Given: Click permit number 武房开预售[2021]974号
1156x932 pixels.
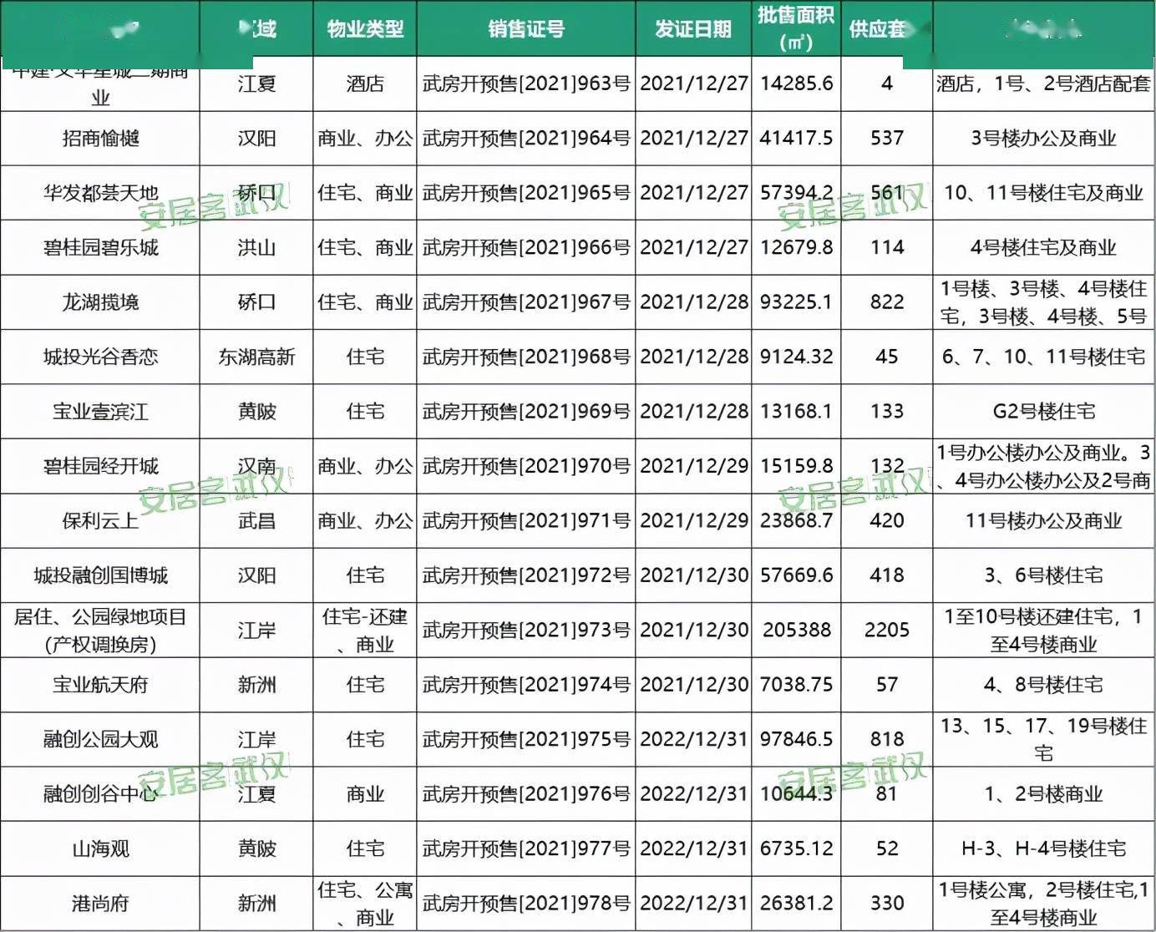Looking at the screenshot, I should (x=526, y=685).
